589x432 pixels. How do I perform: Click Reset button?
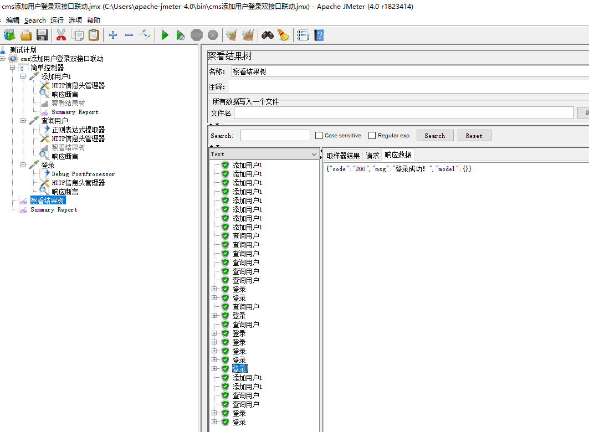pyautogui.click(x=474, y=136)
